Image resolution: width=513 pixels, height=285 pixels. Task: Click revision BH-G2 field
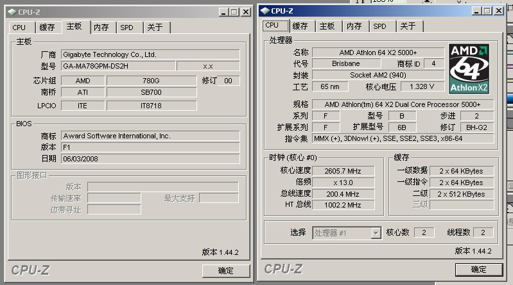pos(477,127)
